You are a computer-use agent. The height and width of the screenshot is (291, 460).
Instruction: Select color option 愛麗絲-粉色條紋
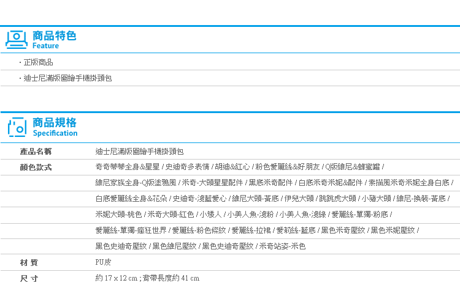(199, 230)
